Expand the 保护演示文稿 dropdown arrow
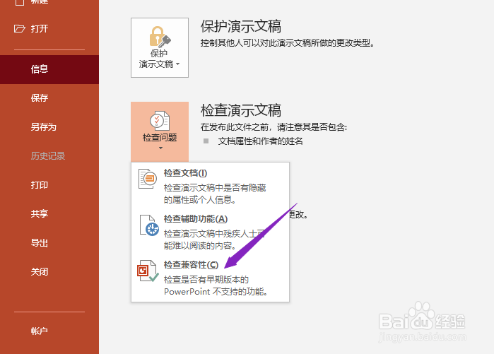 pos(178,64)
